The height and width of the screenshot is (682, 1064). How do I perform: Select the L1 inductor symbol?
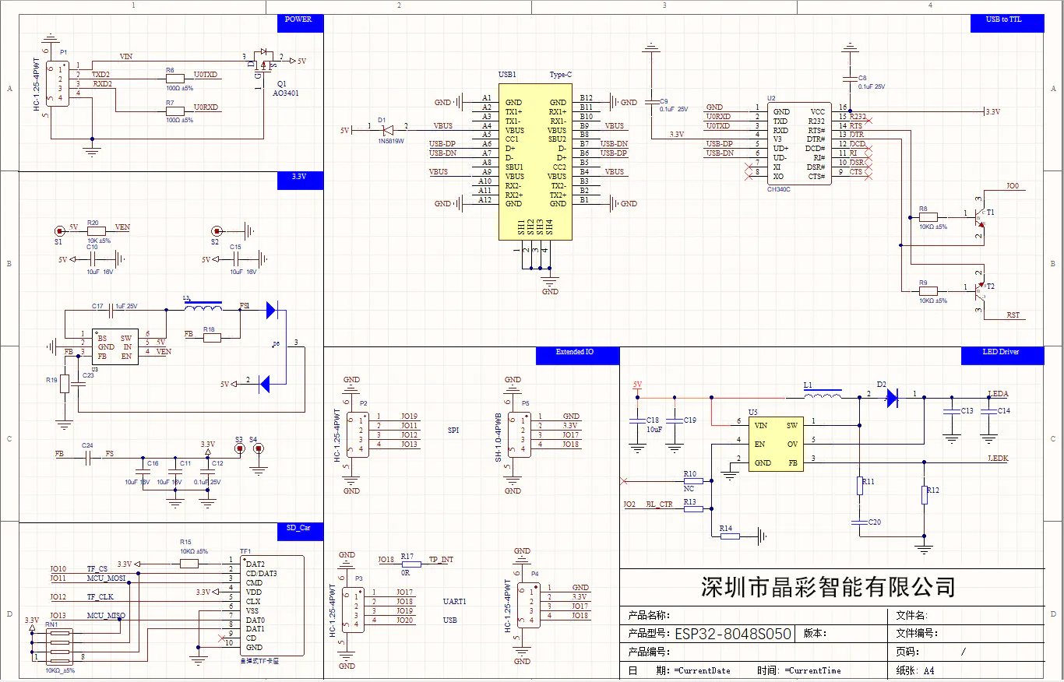(x=823, y=395)
